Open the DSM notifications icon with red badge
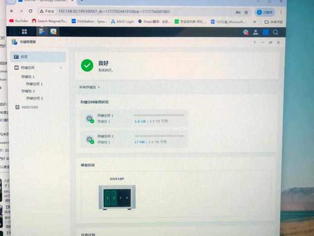Viewport: 314px width, 236px height. [246, 32]
